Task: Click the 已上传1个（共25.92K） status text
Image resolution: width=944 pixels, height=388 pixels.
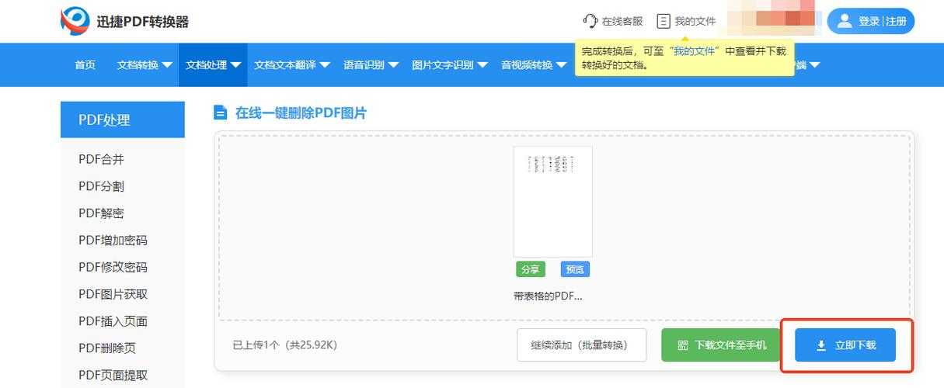Action: (x=285, y=345)
